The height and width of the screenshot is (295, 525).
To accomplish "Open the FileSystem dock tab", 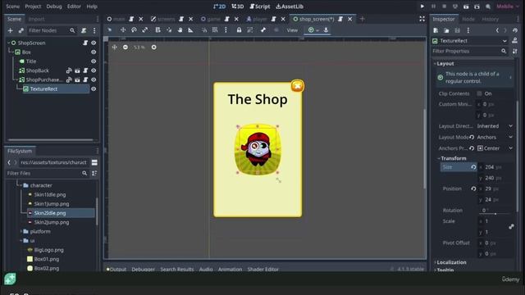I will [20, 151].
